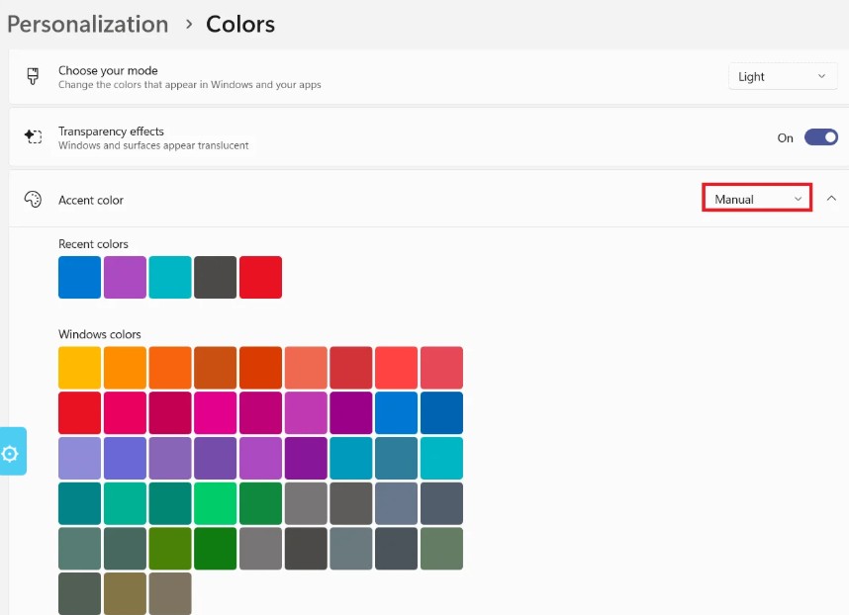Select the blue swatch in Recent colors
849x615 pixels.
pyautogui.click(x=79, y=277)
